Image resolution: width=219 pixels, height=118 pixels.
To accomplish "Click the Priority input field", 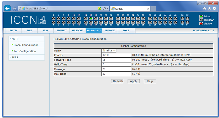I will click(x=116, y=55).
